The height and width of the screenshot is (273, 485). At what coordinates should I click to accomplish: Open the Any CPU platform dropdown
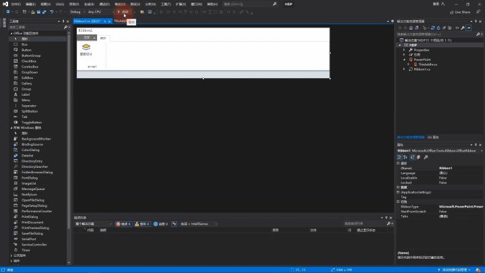pyautogui.click(x=100, y=11)
